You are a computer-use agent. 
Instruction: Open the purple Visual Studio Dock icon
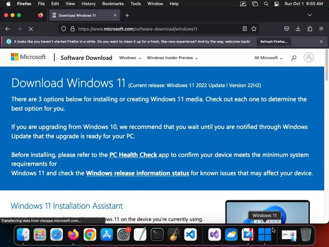214,234
